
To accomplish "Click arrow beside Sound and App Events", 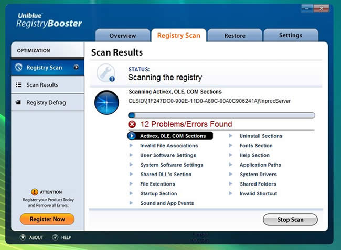I will pyautogui.click(x=131, y=203).
